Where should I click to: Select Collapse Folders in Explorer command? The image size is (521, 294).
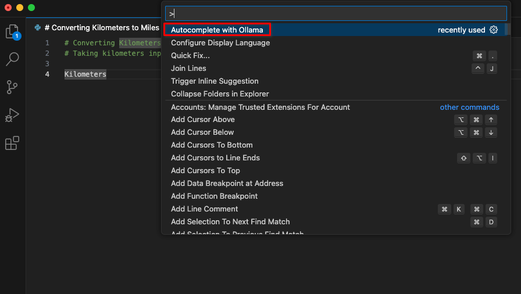pos(336,94)
